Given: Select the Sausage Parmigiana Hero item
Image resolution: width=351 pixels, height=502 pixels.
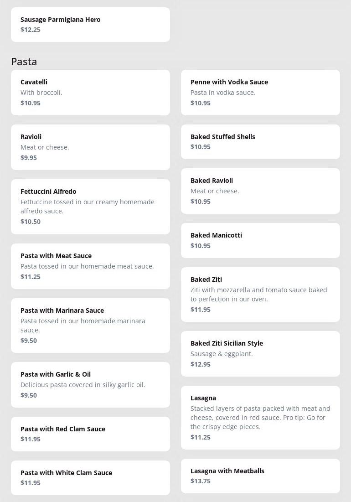Looking at the screenshot, I should pos(90,25).
